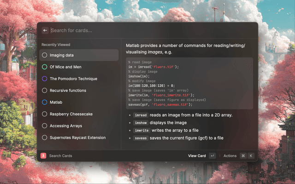Select the Imaging data card

pos(78,55)
